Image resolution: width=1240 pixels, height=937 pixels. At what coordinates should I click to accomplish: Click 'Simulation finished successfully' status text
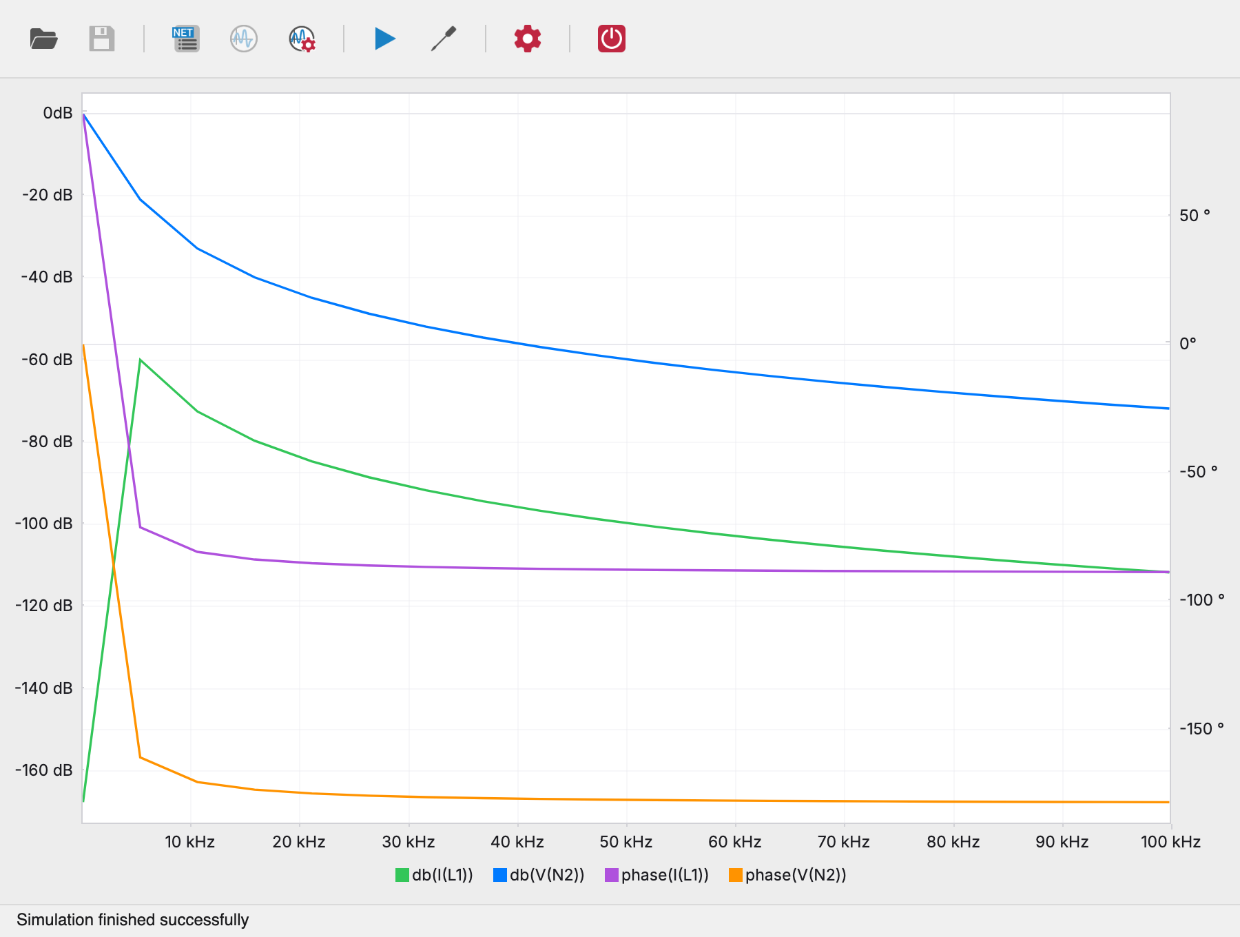pos(133,920)
